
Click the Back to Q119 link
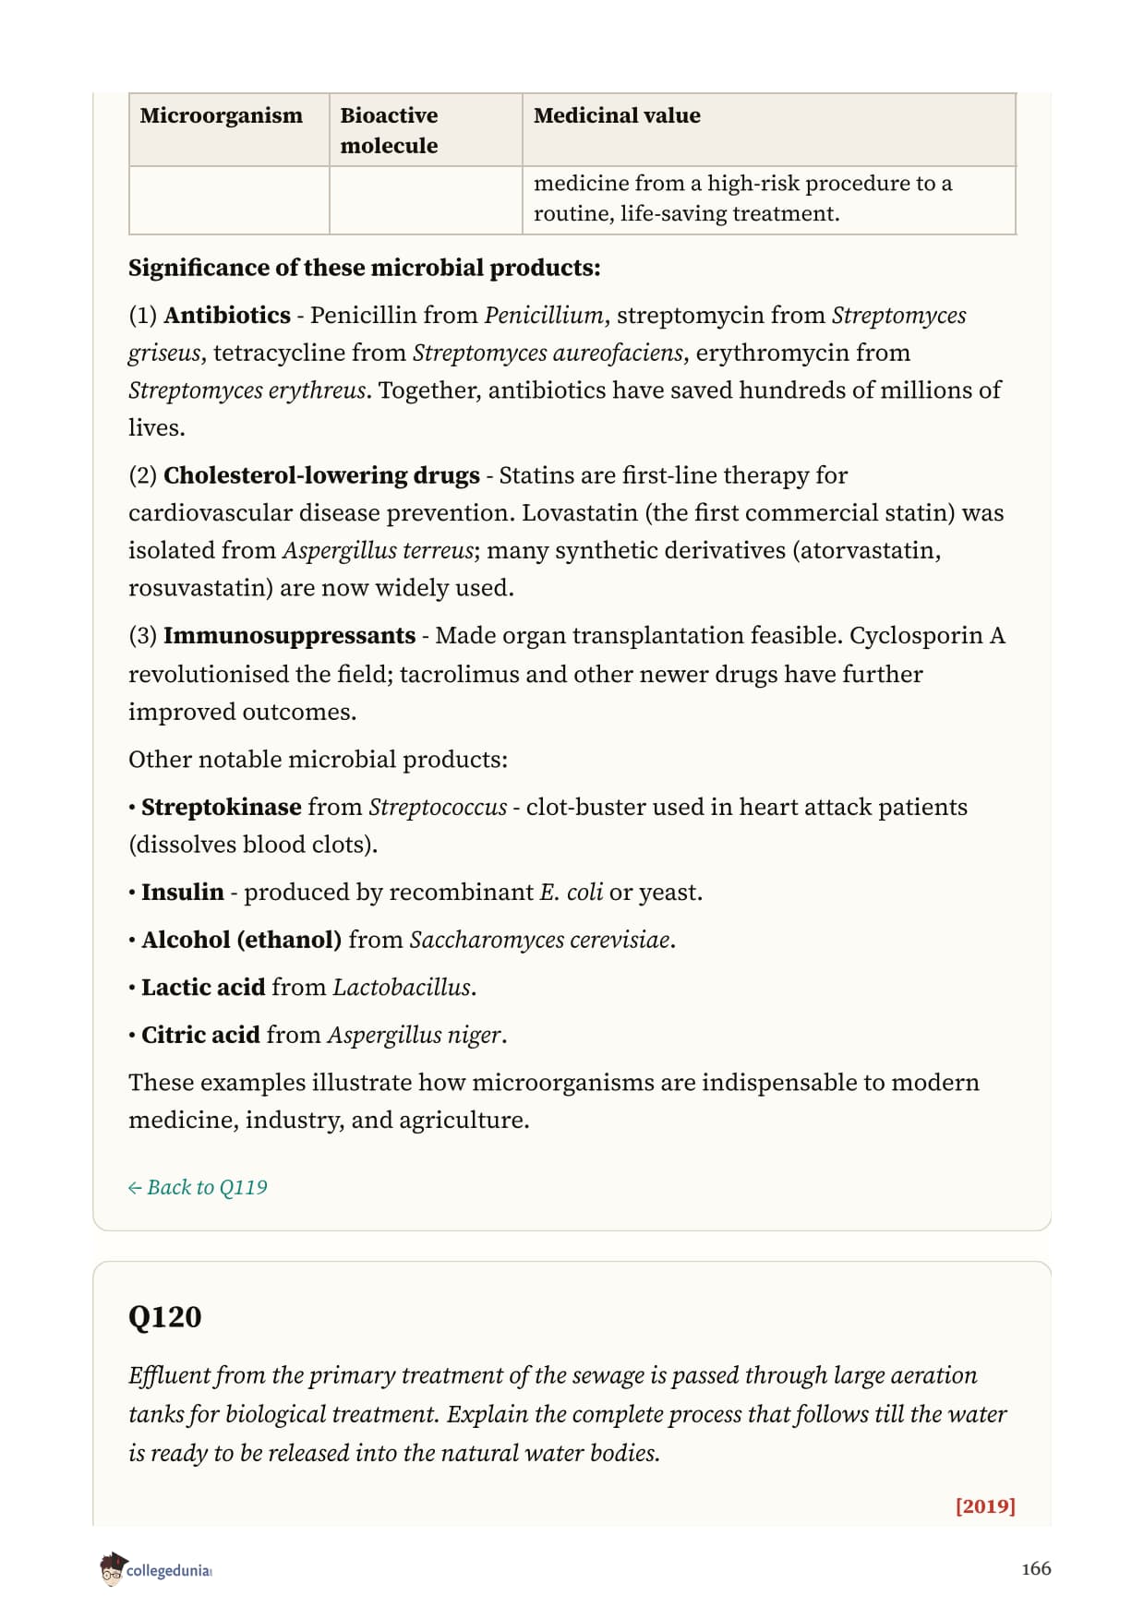coord(198,1187)
